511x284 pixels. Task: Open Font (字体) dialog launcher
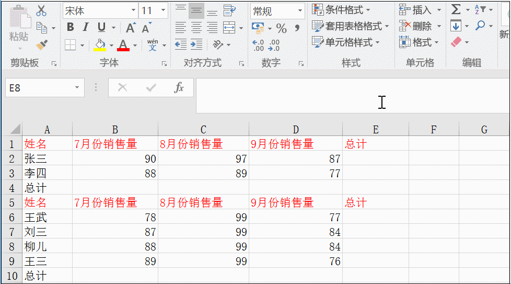pyautogui.click(x=164, y=64)
